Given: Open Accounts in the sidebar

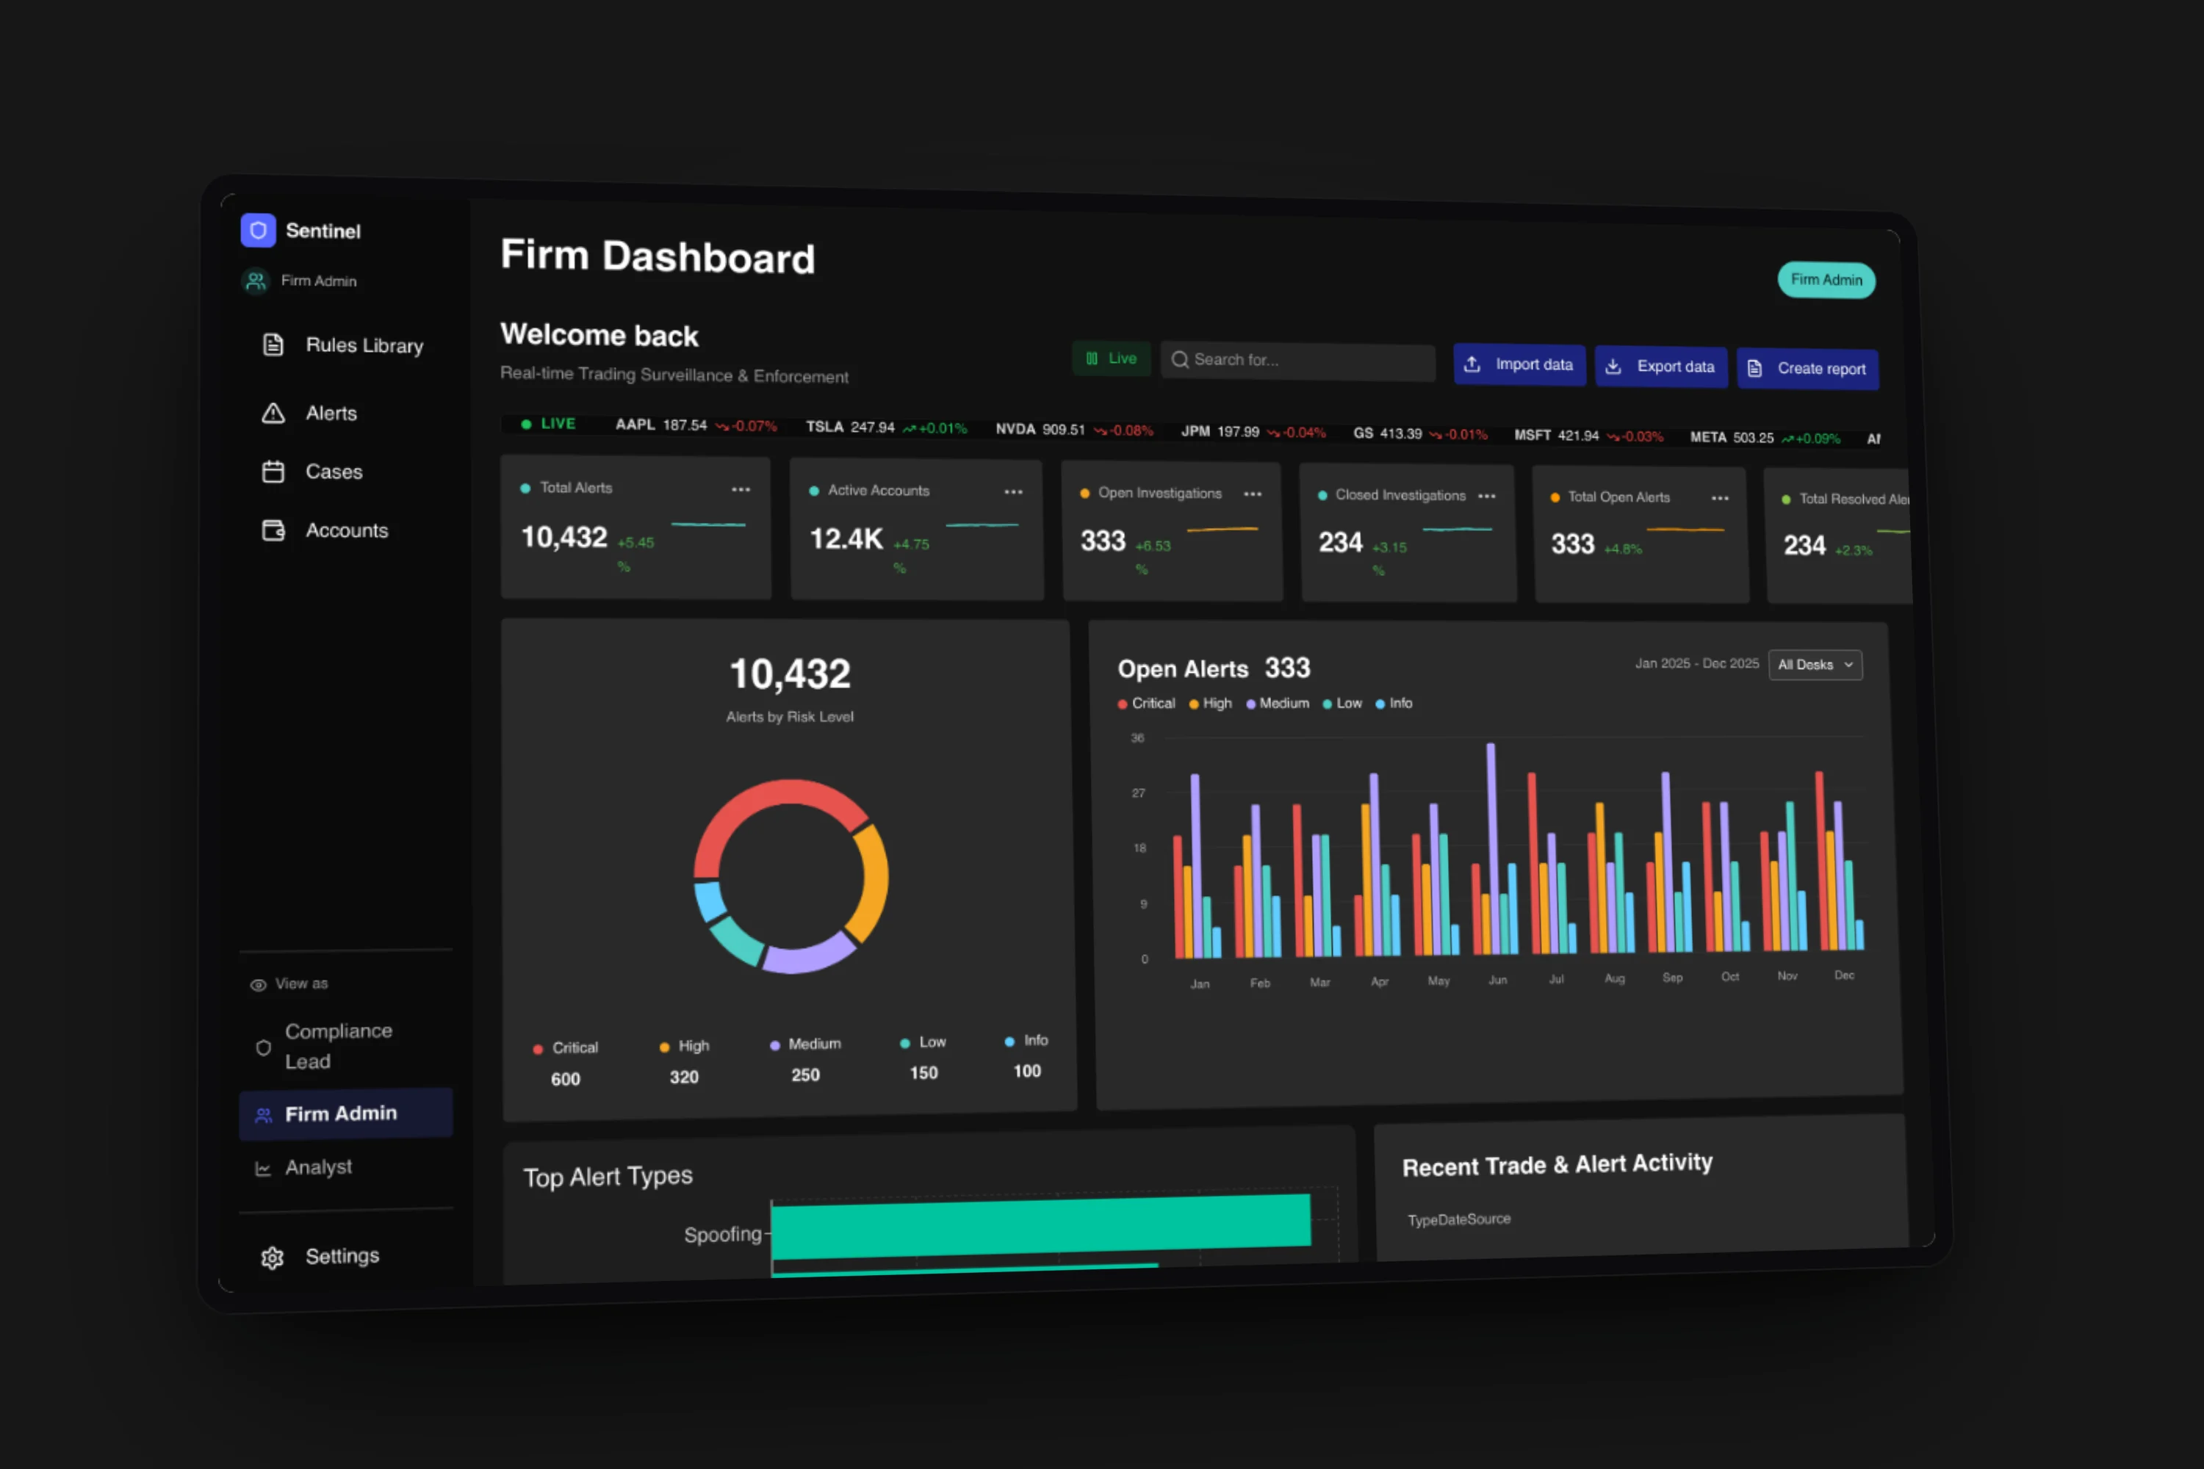Looking at the screenshot, I should 324,530.
